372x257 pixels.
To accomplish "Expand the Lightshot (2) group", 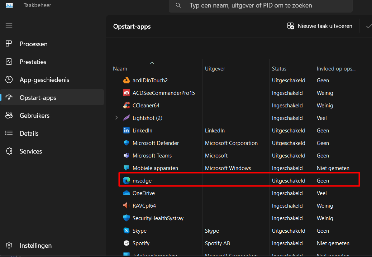I will click(116, 118).
